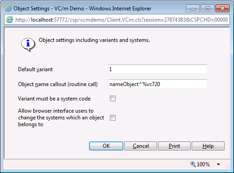Minimize the Object Settings window

[x=193, y=9]
